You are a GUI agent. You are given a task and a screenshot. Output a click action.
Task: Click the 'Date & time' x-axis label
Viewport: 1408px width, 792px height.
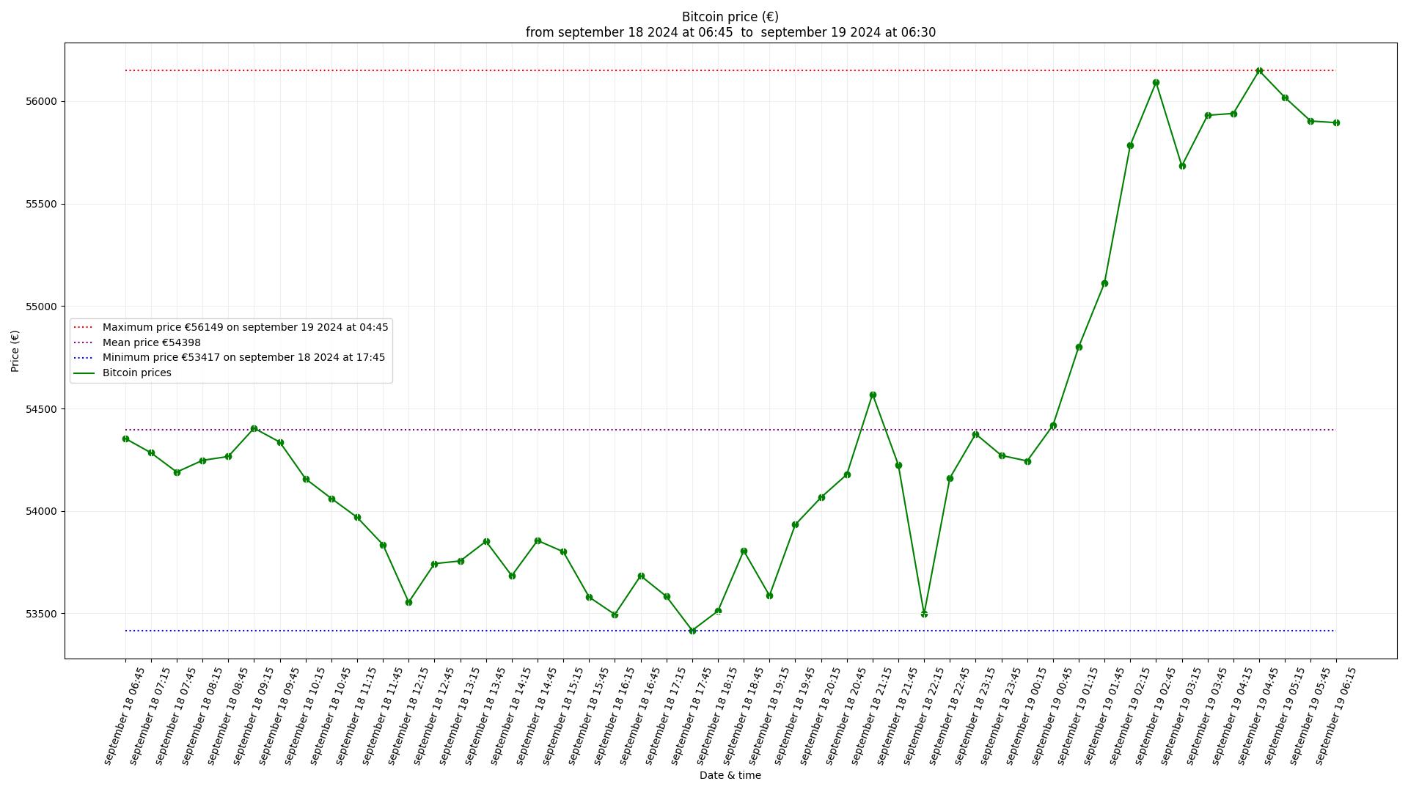pos(730,775)
